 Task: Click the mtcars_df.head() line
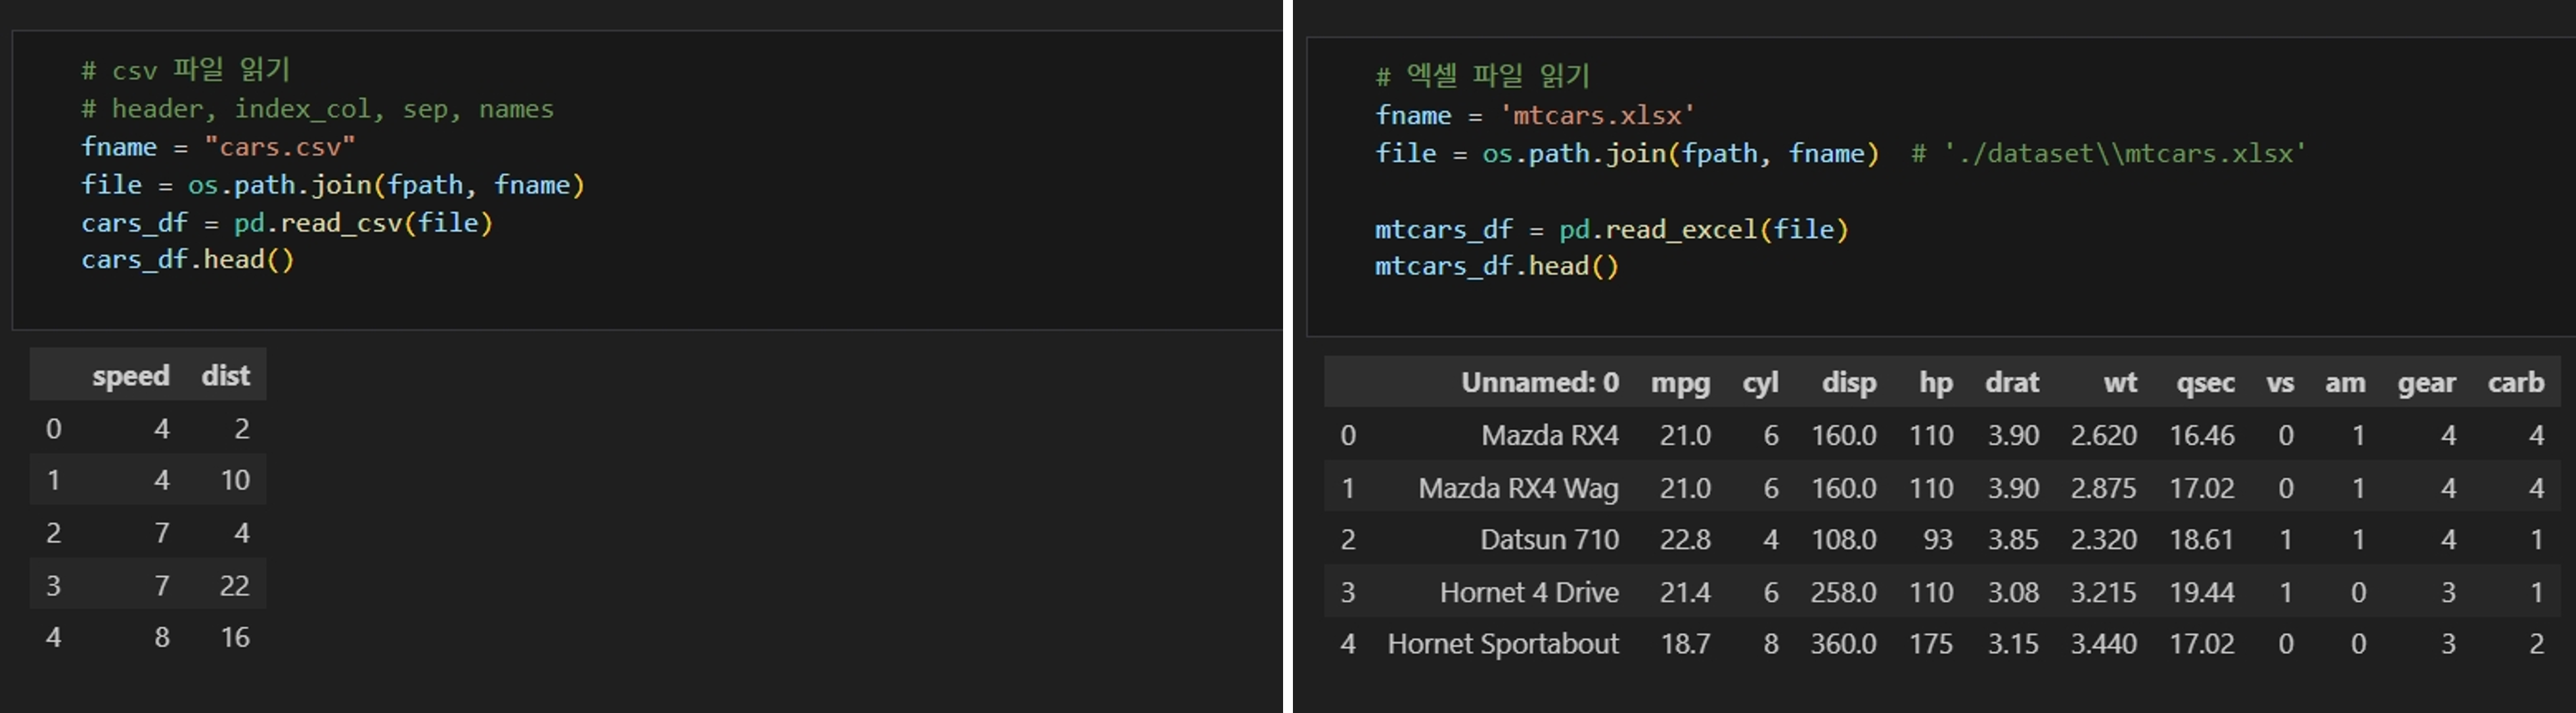pos(1496,266)
